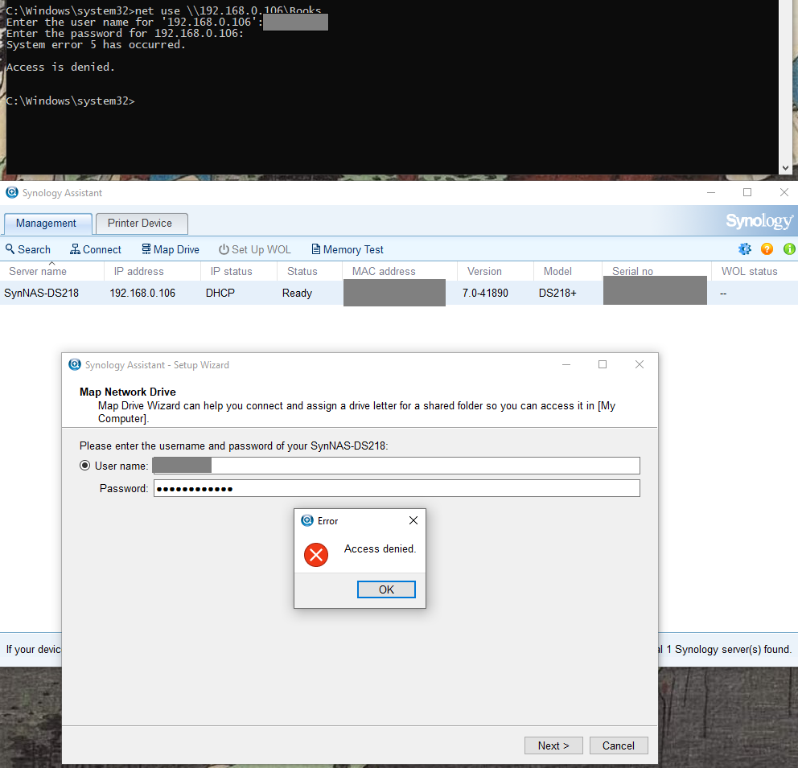The image size is (798, 768).
Task: Maximize the Setup Wizard window
Action: coord(603,364)
